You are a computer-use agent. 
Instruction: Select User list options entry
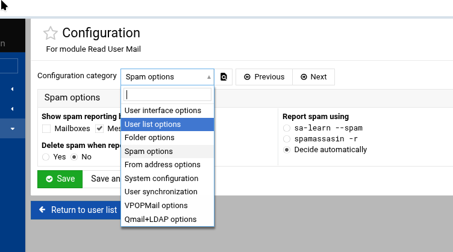(152, 124)
